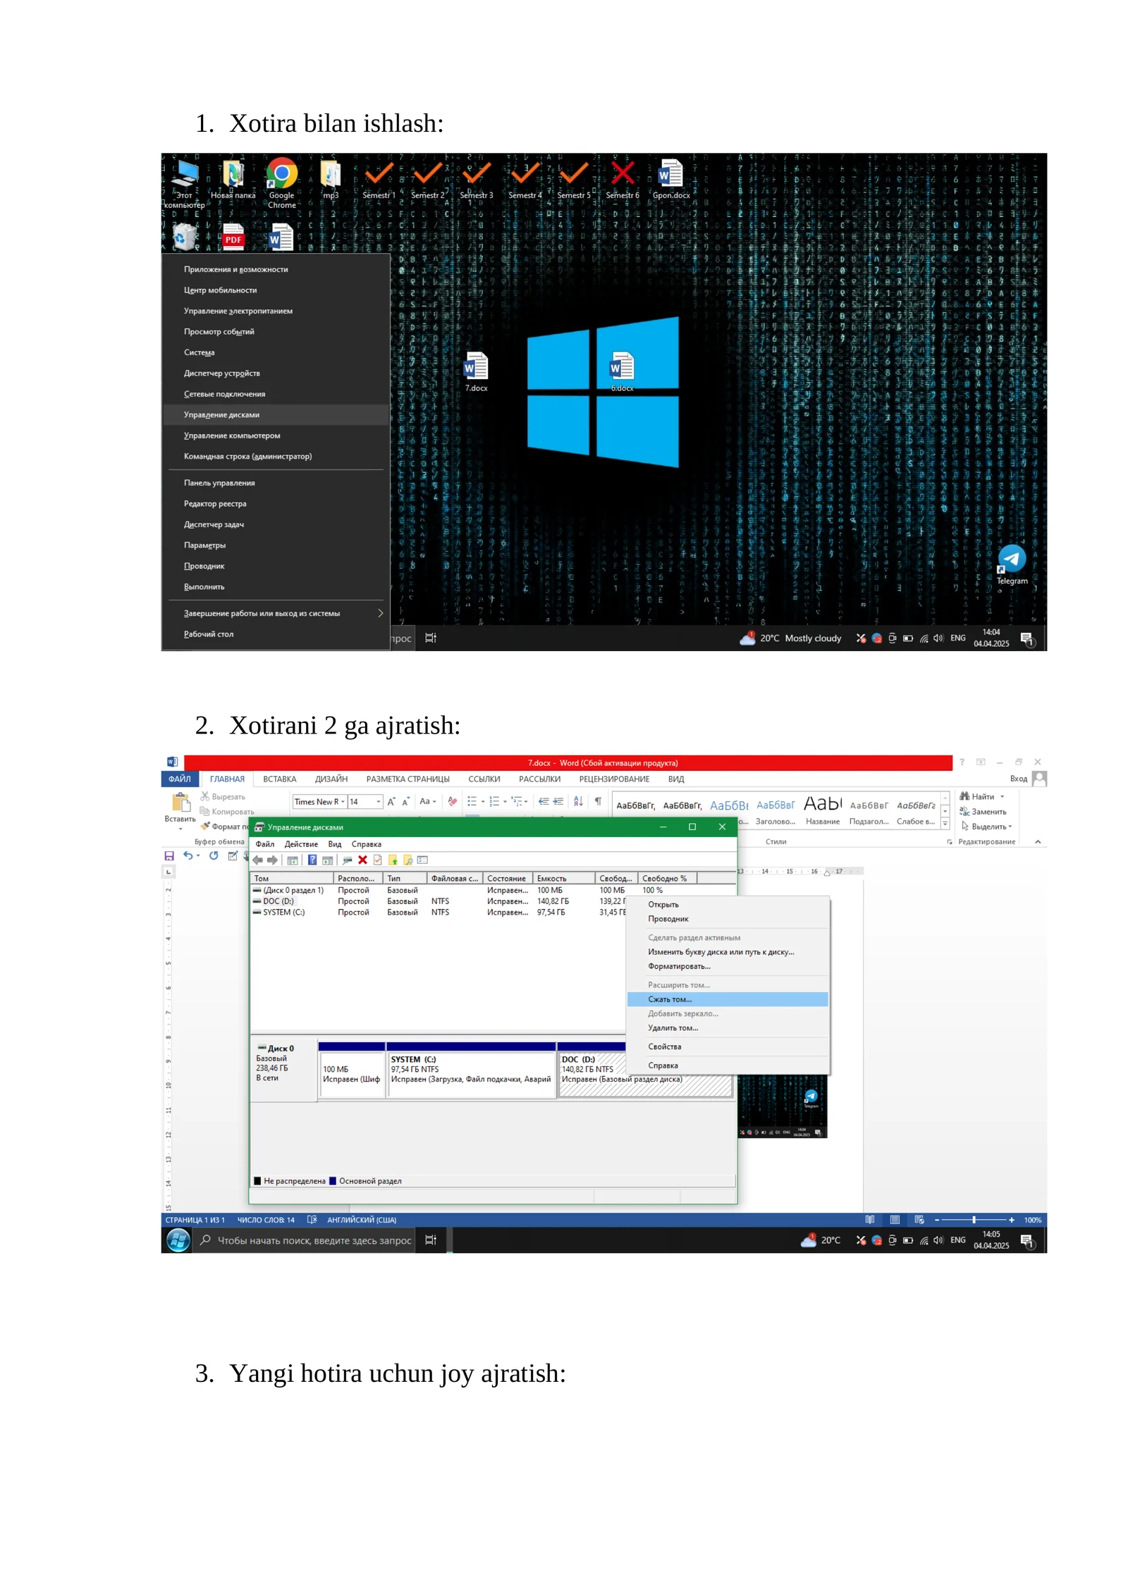
Task: Click the numbered list icon
Action: [x=494, y=801]
